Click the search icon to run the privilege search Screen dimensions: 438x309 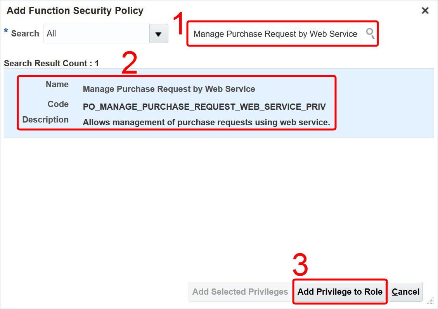(370, 34)
